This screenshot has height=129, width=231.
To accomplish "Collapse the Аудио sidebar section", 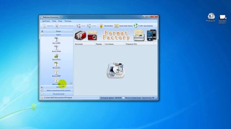I will pos(57,35).
